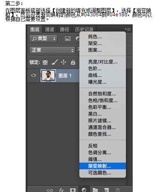This screenshot has width=157, height=192.
Task: Lock all padlock icon
Action: [73, 62]
